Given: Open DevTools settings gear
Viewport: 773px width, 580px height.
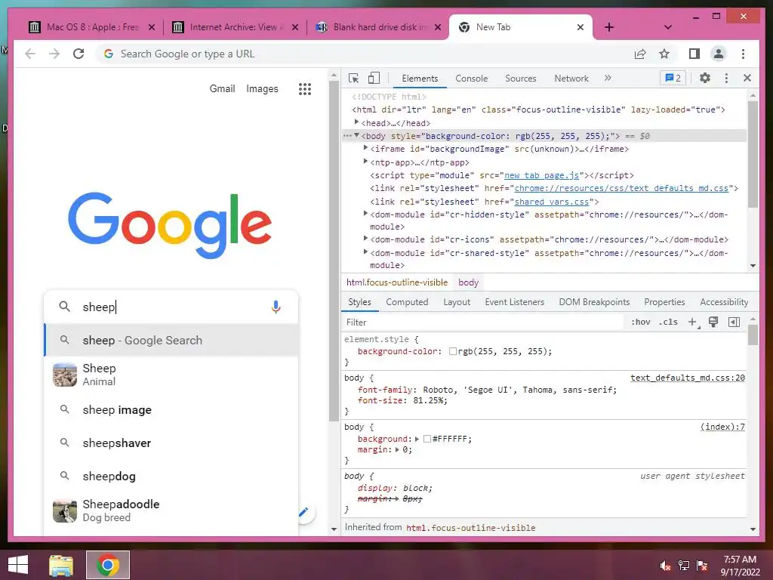Looking at the screenshot, I should (705, 78).
